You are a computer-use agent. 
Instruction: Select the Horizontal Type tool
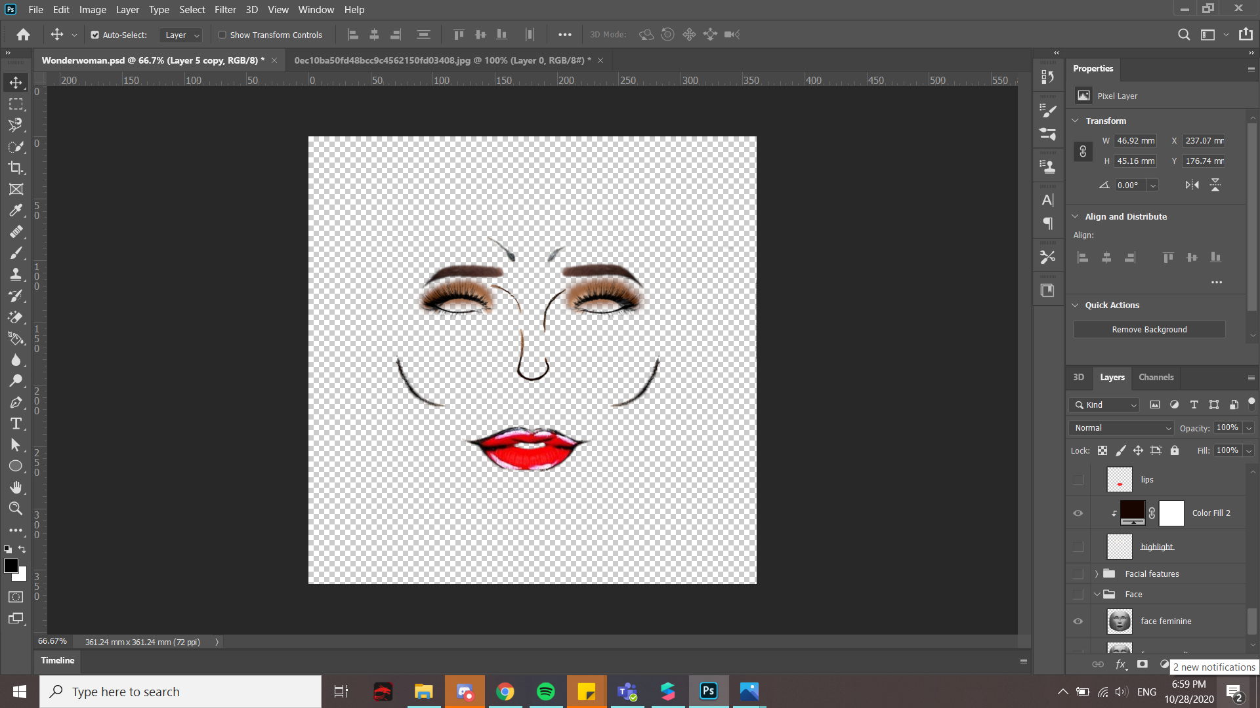click(16, 423)
